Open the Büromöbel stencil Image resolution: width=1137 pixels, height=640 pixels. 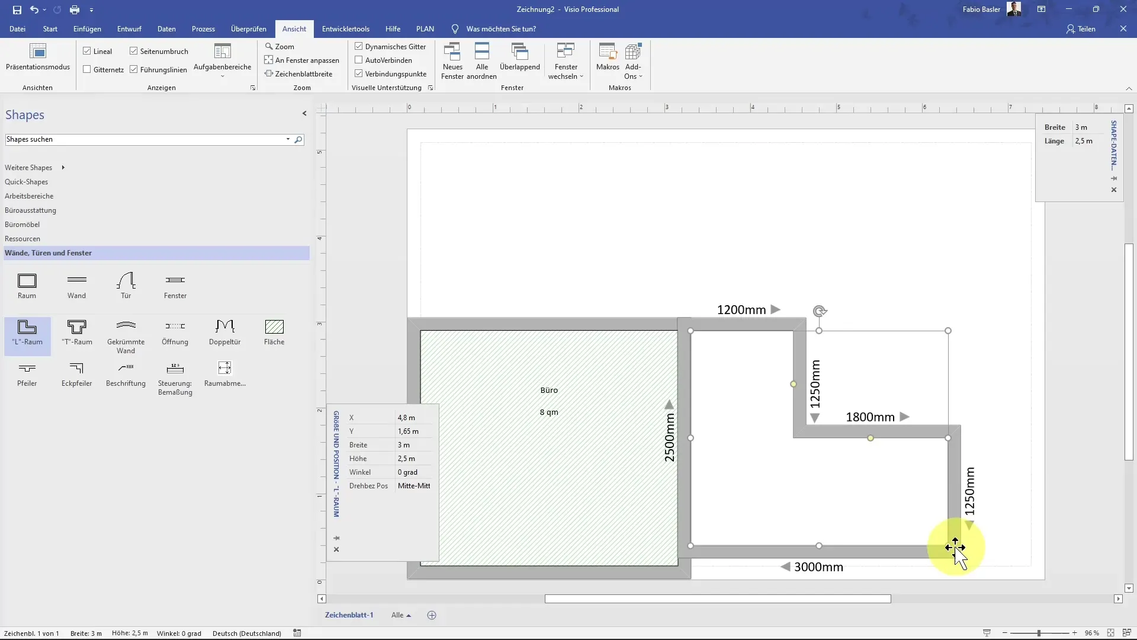(23, 225)
